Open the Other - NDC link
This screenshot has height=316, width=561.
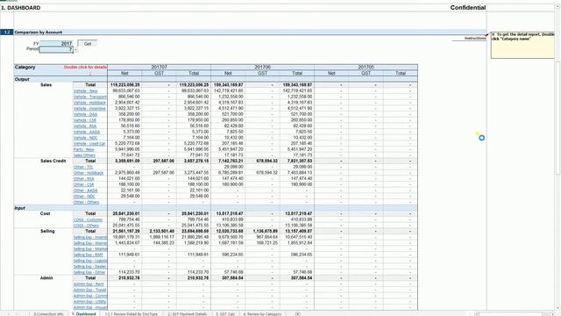pos(84,197)
